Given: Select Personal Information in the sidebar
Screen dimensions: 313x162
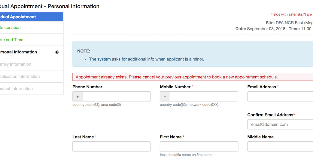Looking at the screenshot, I should click(x=18, y=52).
